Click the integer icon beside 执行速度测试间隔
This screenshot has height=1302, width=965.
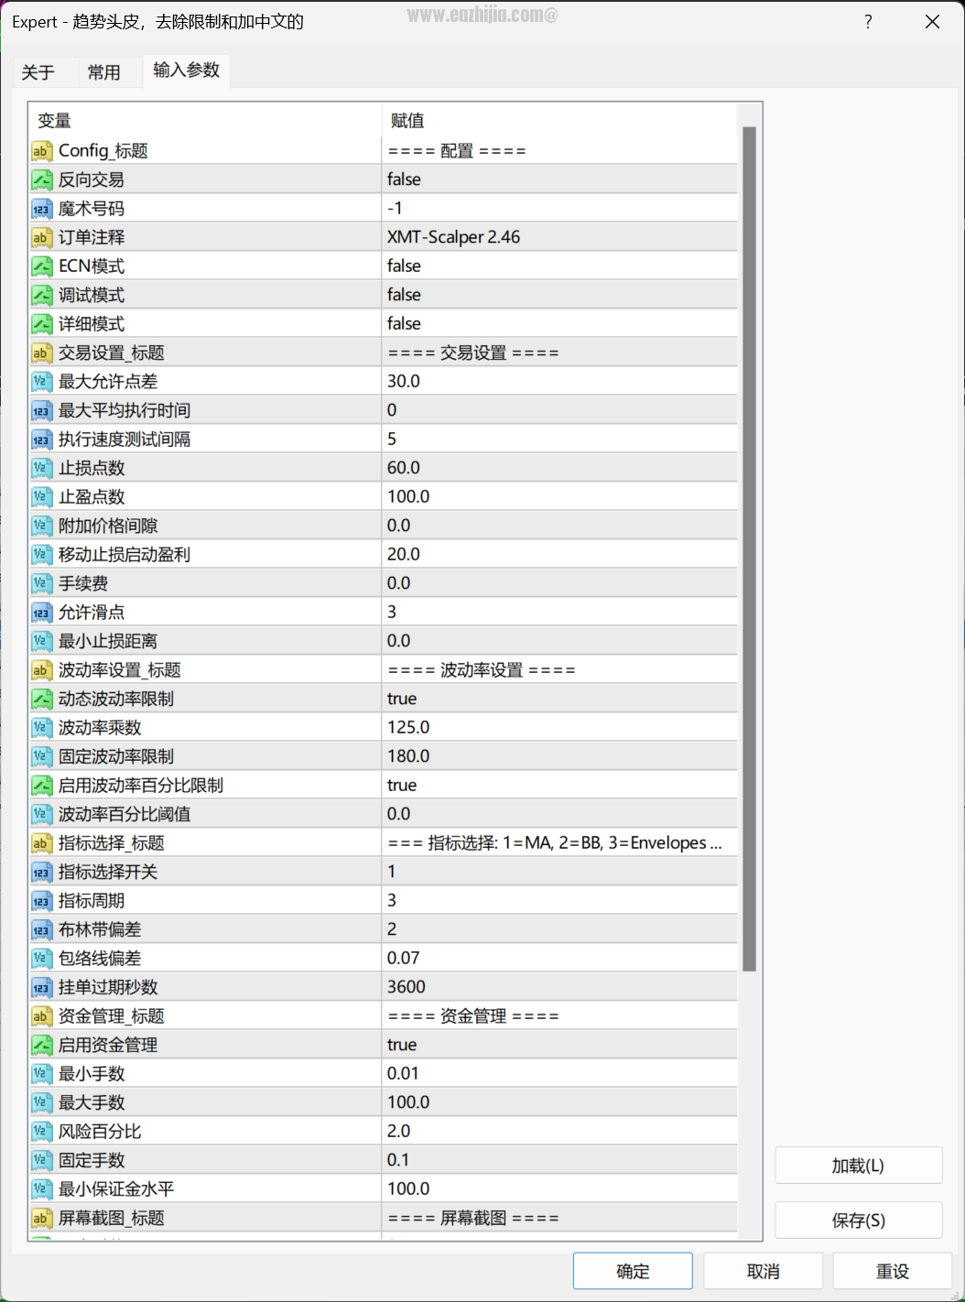pyautogui.click(x=41, y=439)
